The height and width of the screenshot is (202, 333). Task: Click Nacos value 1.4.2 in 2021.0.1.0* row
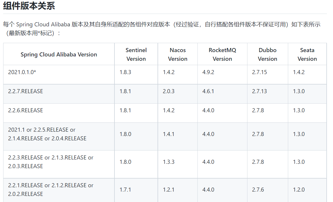[169, 72]
